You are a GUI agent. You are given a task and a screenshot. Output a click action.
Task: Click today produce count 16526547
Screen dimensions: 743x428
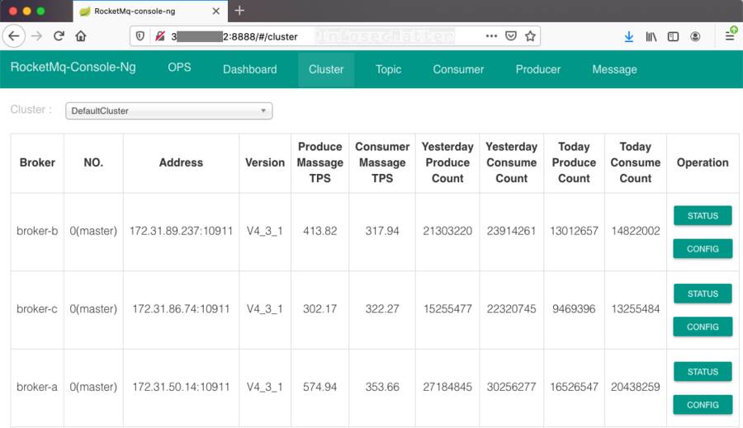574,388
